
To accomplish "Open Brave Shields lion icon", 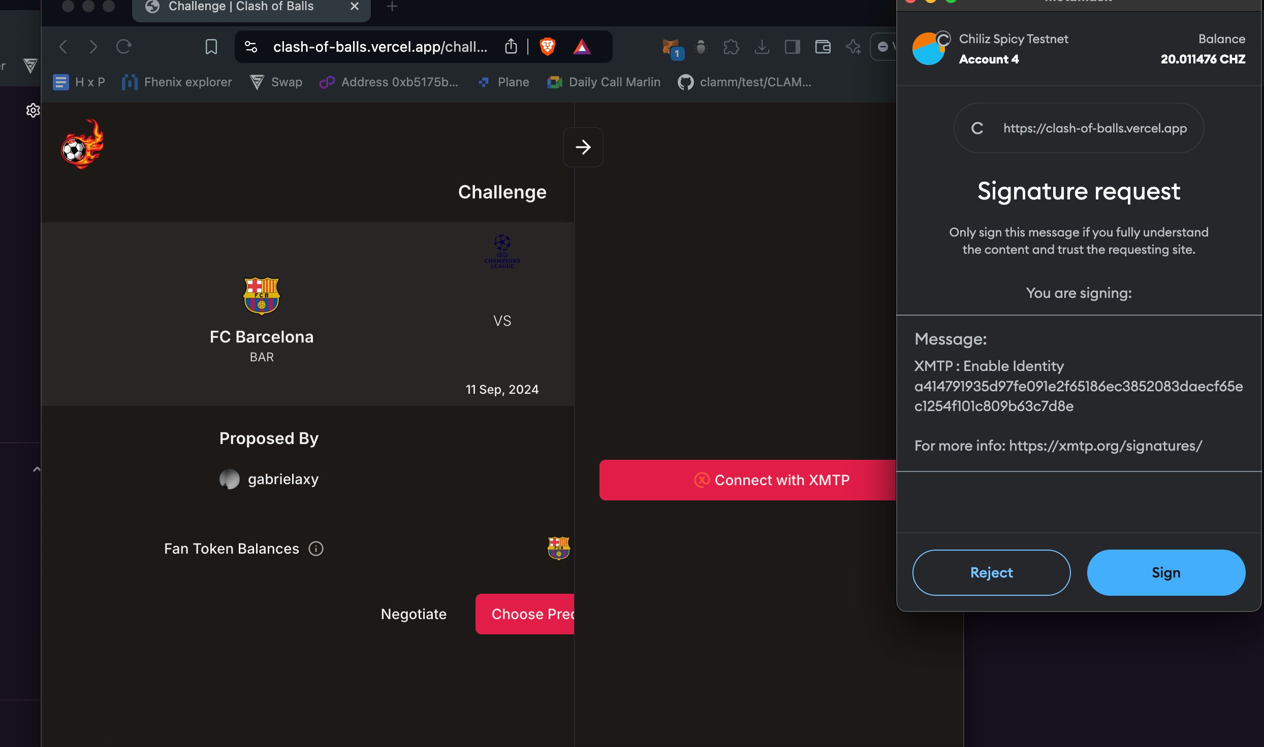I will [547, 47].
